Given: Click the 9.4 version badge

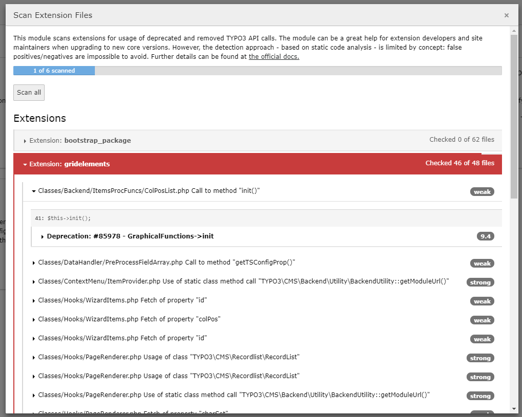Looking at the screenshot, I should click(485, 236).
